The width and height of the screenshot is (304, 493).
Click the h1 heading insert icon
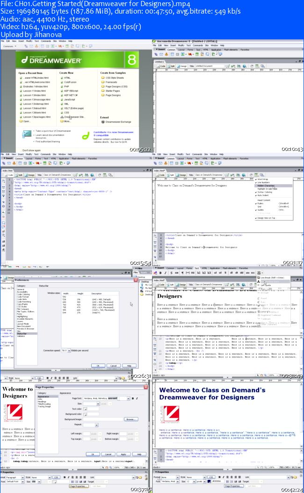[199, 273]
